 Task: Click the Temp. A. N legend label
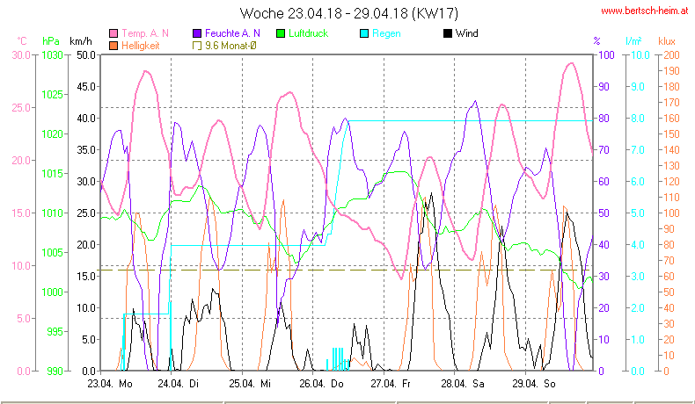tap(145, 33)
